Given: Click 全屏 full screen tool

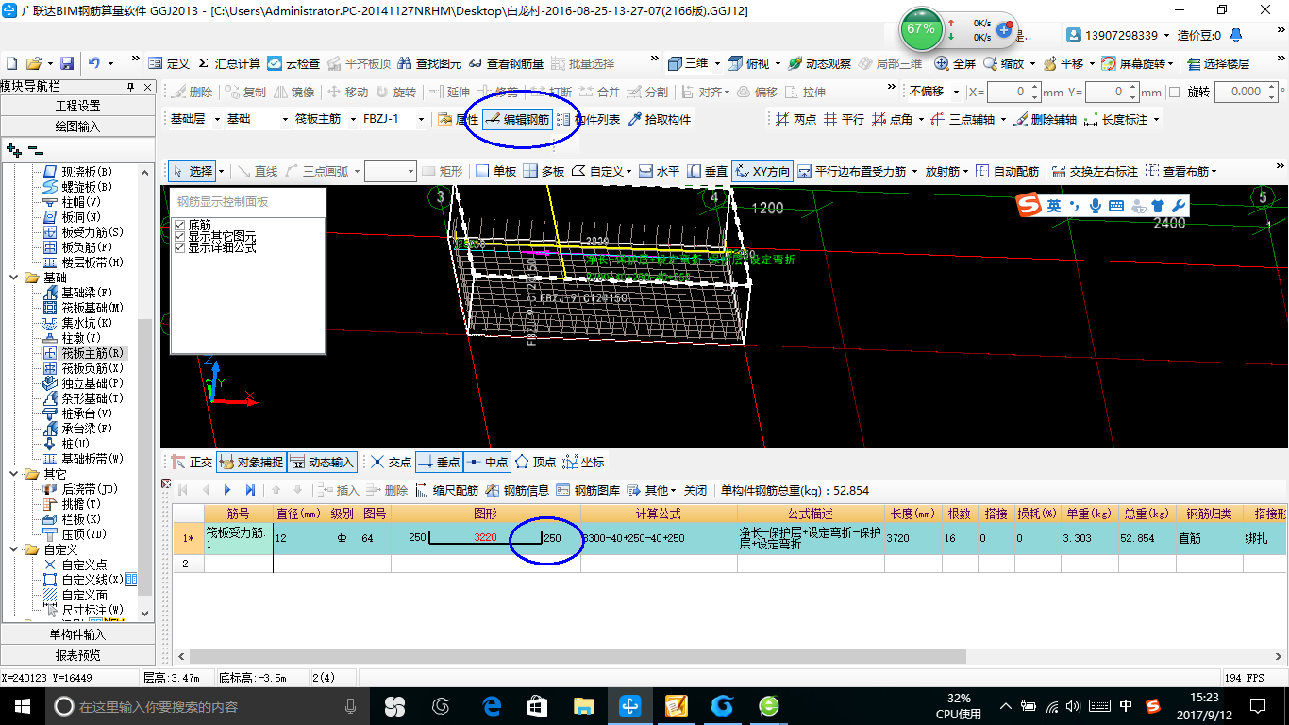Looking at the screenshot, I should point(955,63).
